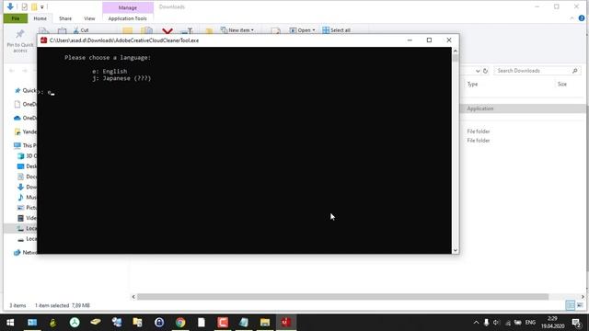Image resolution: width=589 pixels, height=331 pixels.
Task: Click the blue down-arrow quick access icon
Action: pos(10,6)
